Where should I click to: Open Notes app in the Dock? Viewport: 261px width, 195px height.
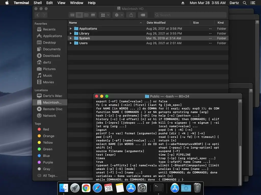(x=120, y=188)
